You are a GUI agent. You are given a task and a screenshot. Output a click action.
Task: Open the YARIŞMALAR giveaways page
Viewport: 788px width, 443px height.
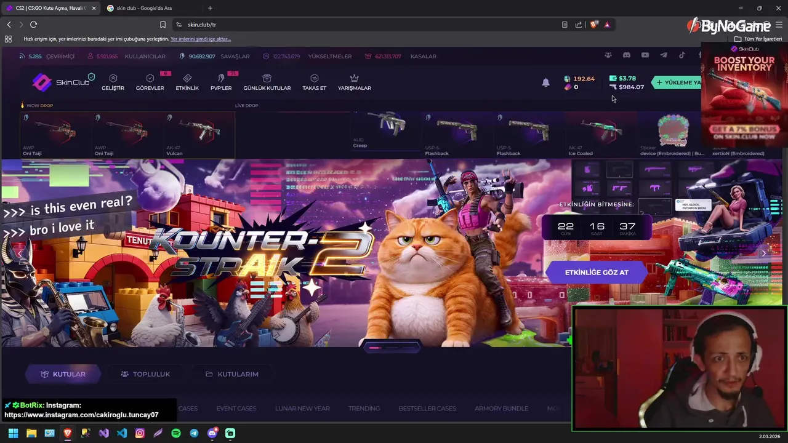pyautogui.click(x=354, y=82)
